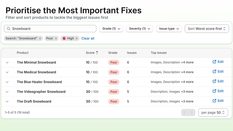Select The Draft Snowboard product name
The height and width of the screenshot is (131, 233).
click(x=34, y=101)
